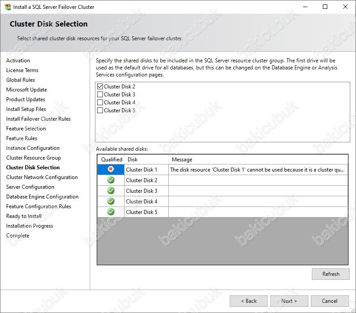Click the green qualified icon for Cluster Disk 3
The width and height of the screenshot is (356, 313).
click(x=111, y=191)
